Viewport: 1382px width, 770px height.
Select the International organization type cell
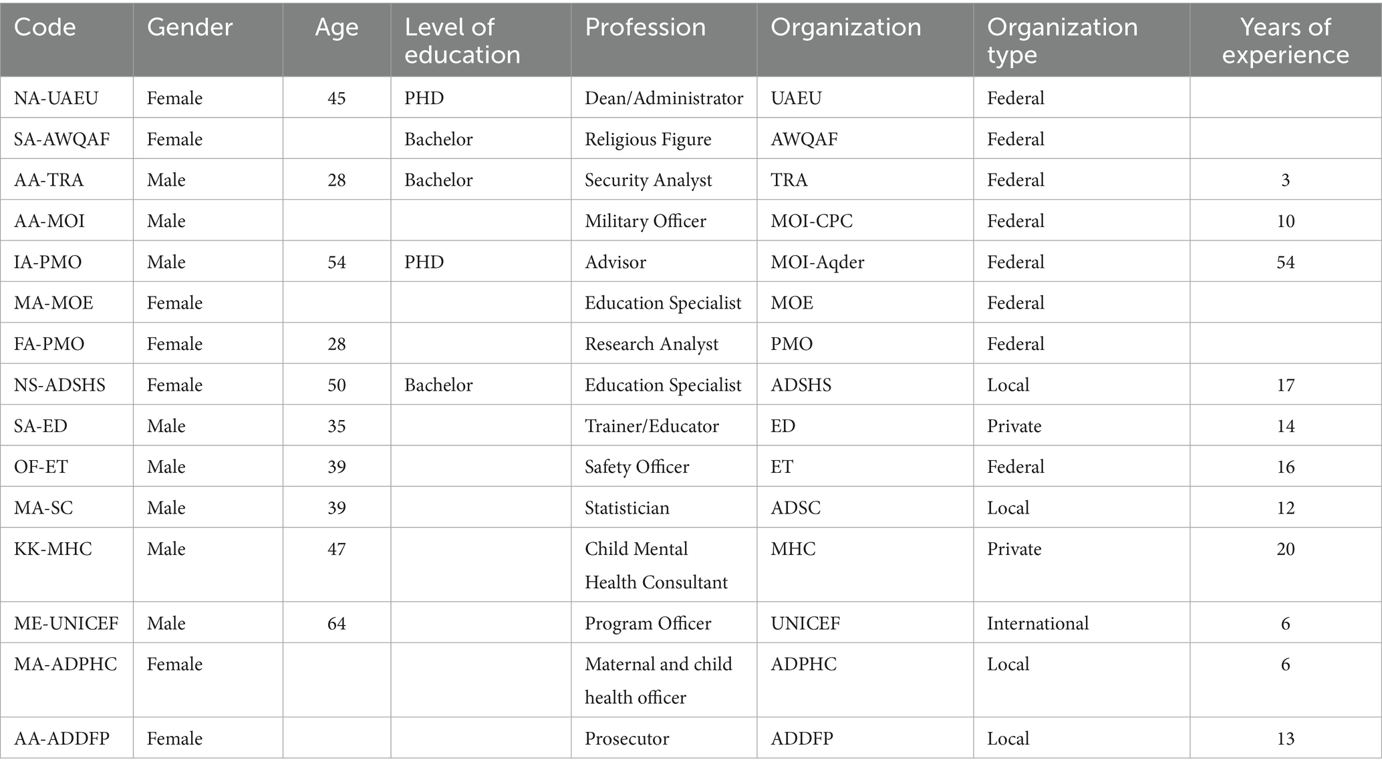coord(1037,623)
